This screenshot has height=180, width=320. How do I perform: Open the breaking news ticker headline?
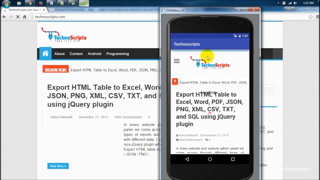[114, 70]
